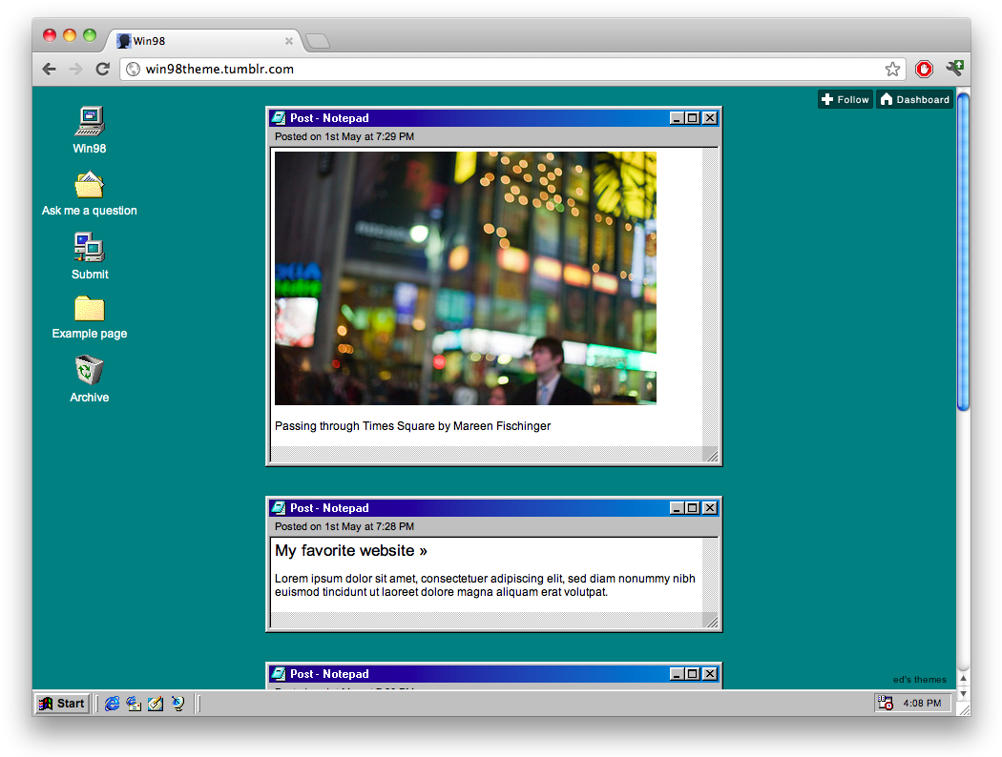Click the Times Square photo in the post

(465, 277)
